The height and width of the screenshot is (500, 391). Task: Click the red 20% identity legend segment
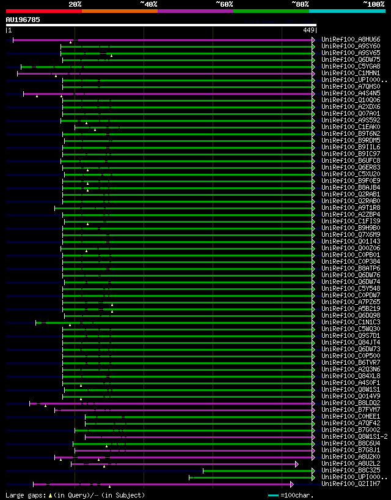pyautogui.click(x=44, y=11)
